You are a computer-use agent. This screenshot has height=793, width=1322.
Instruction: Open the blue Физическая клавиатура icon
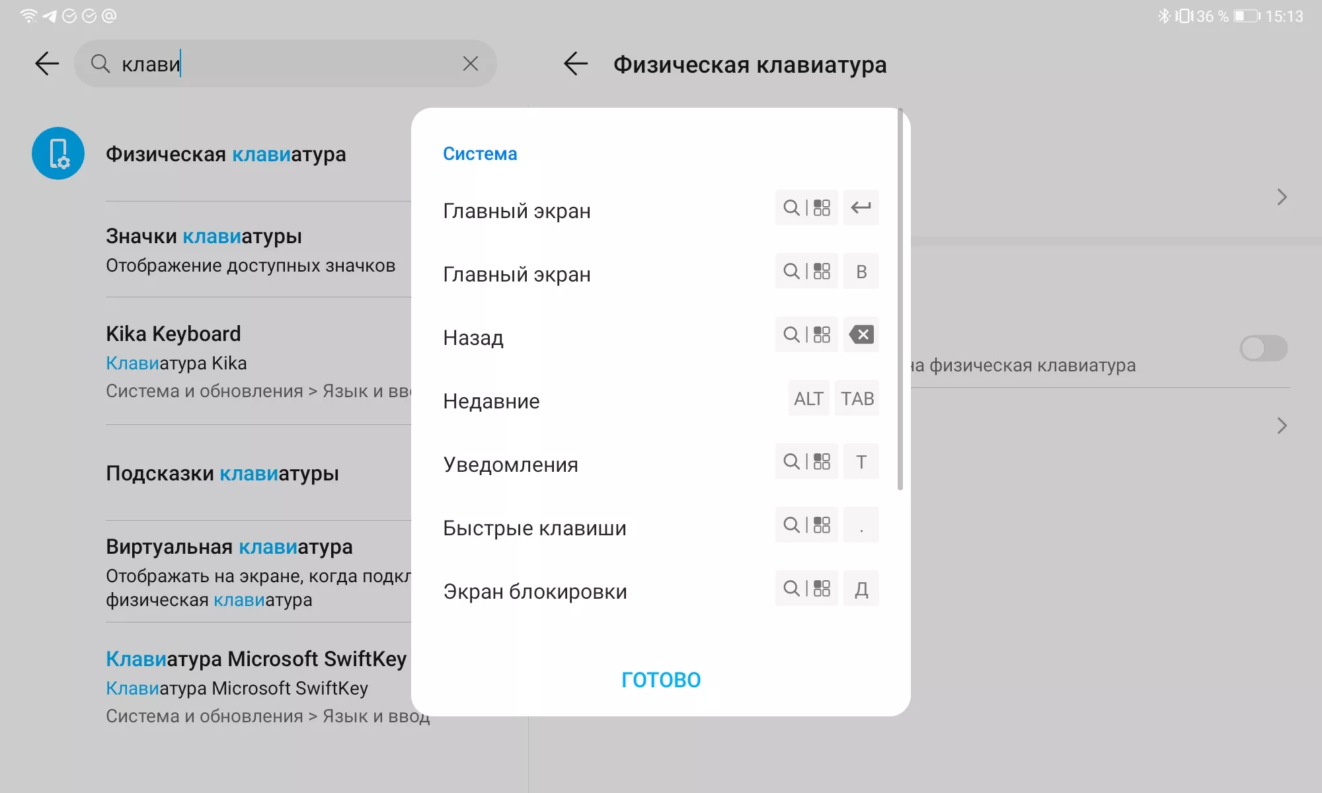tap(58, 153)
